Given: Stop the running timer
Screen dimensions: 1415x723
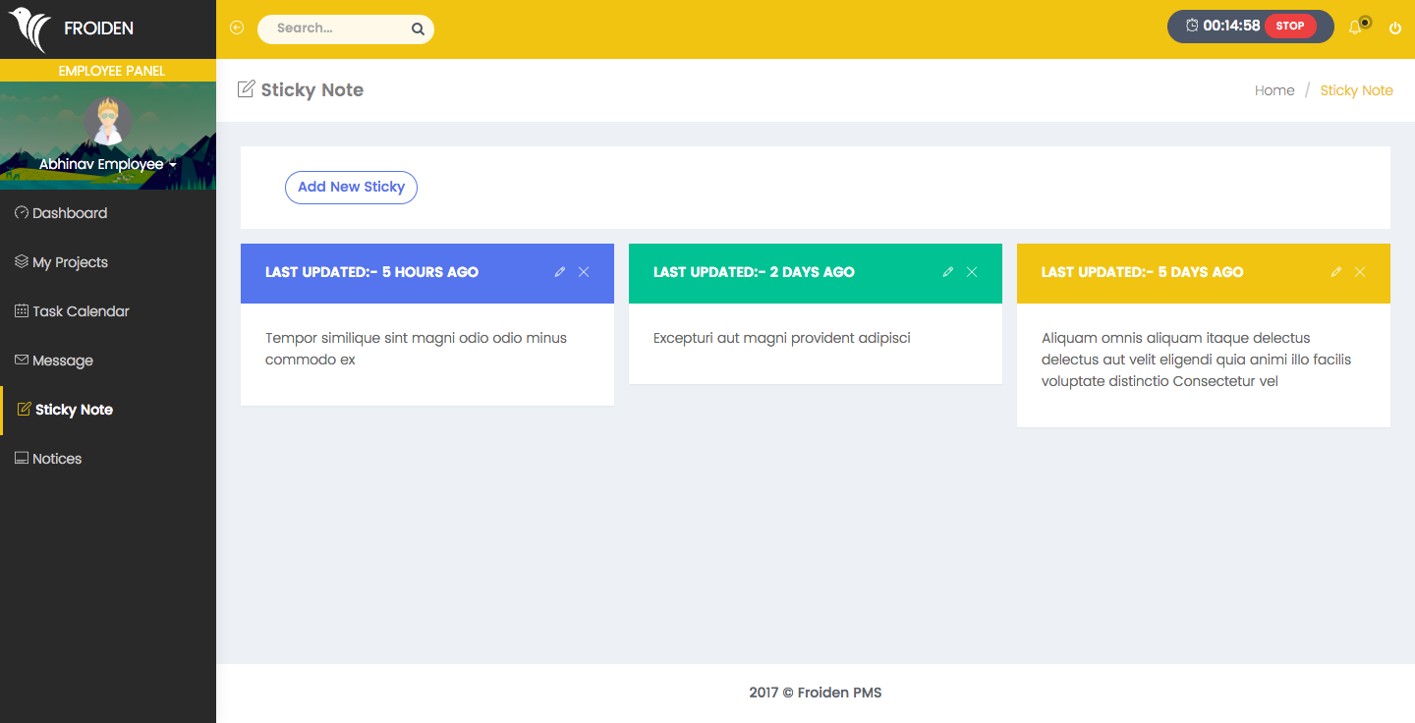Looking at the screenshot, I should [x=1289, y=27].
